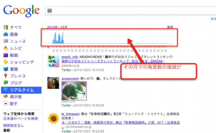Click Twitter link dated 2010/12/03 19:10:59
Screen dimensions: 216x133
pyautogui.click(x=66, y=70)
